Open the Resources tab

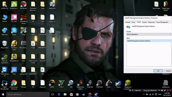(x=151, y=22)
